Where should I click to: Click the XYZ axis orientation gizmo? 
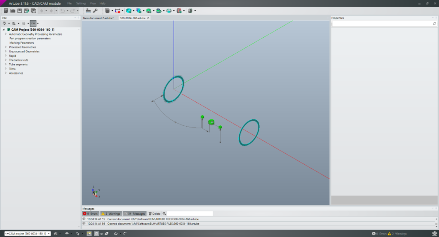click(x=95, y=191)
